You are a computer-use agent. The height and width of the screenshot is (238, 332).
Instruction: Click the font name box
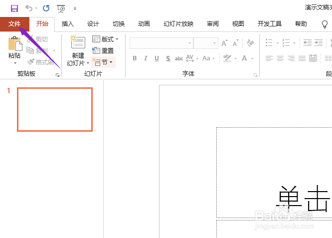click(x=159, y=43)
